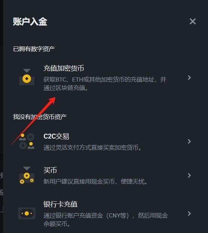Open 银行卡充值 via its right chevron

189,213
